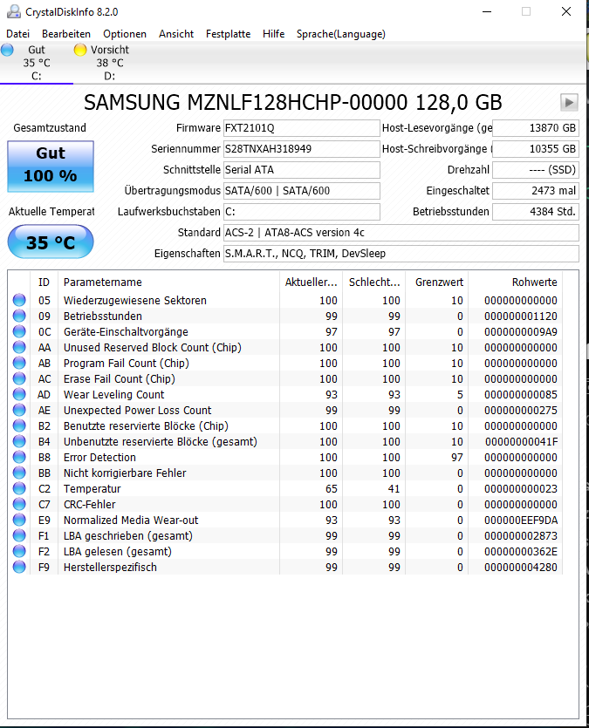Click the ID column header
This screenshot has height=728, width=589.
(45, 282)
